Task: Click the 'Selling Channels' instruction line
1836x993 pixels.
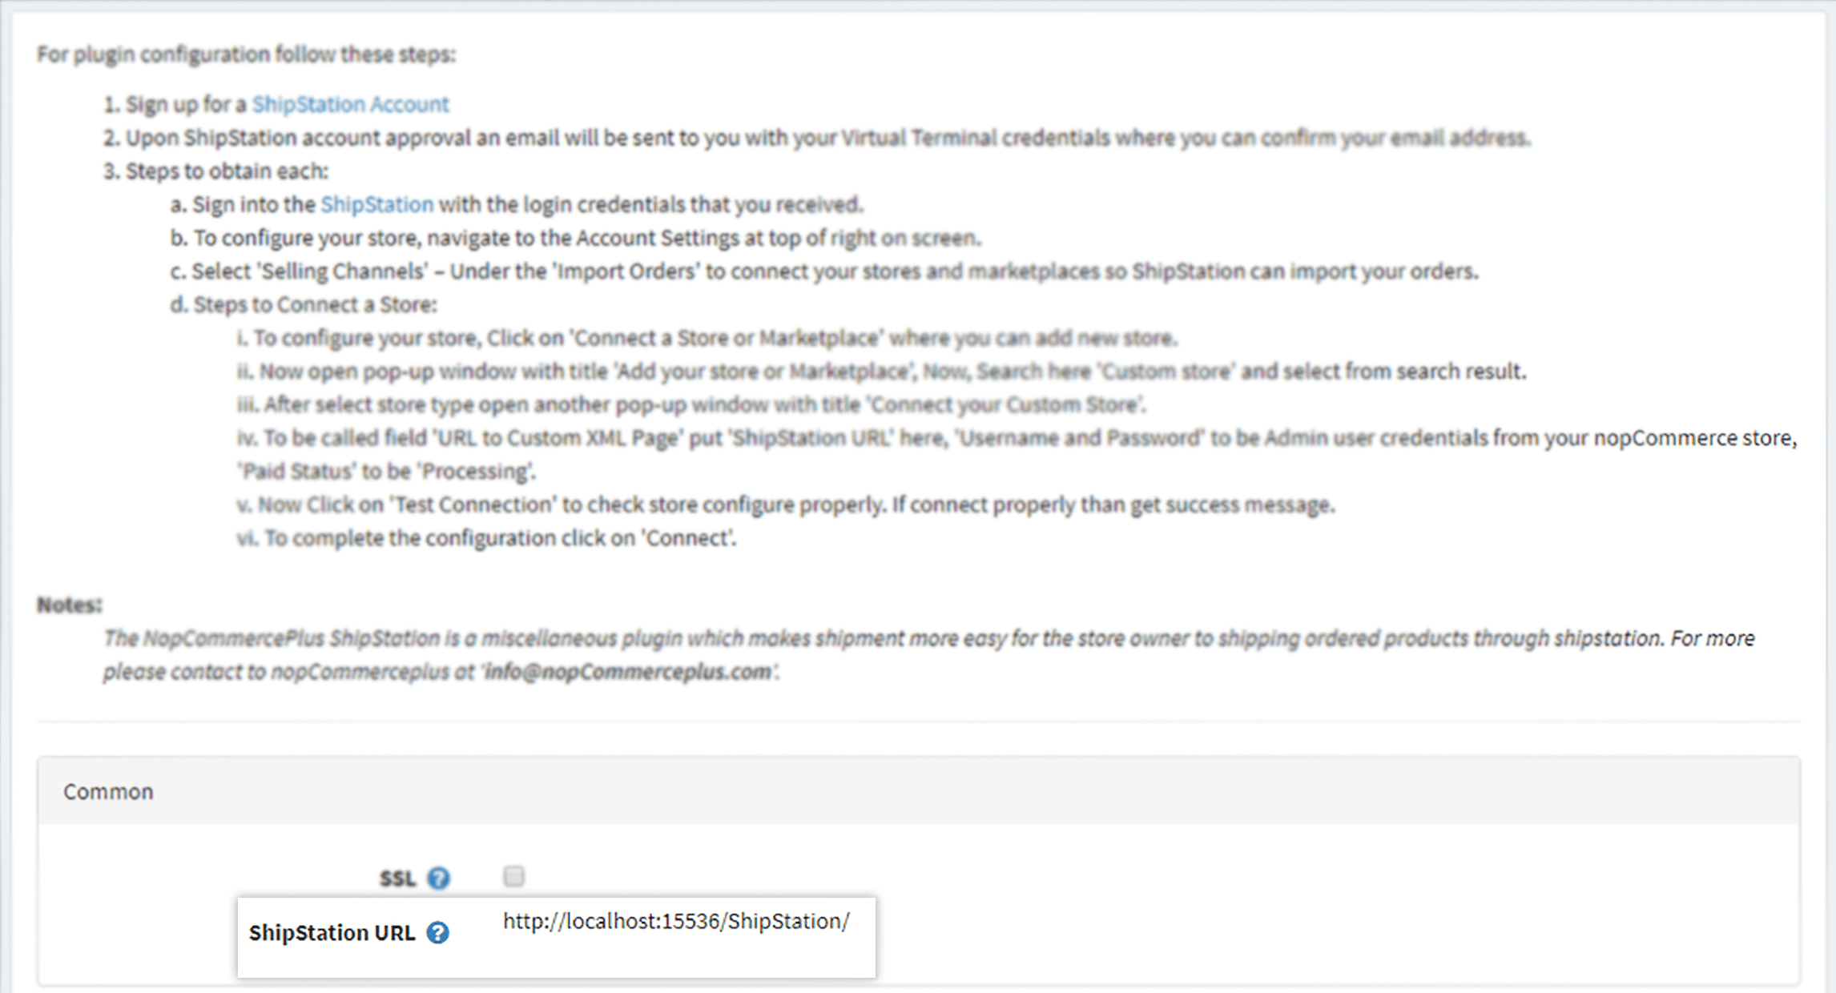Action: (x=824, y=271)
